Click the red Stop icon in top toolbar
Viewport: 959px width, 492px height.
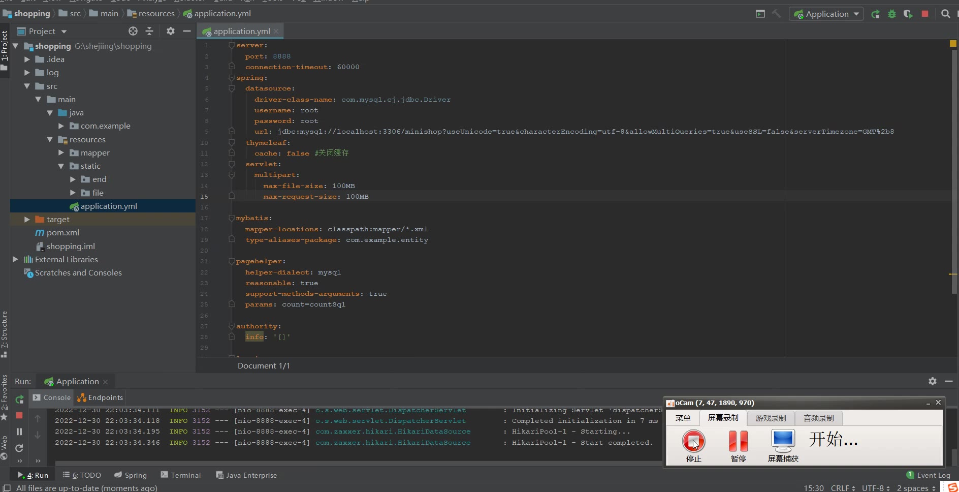[925, 14]
